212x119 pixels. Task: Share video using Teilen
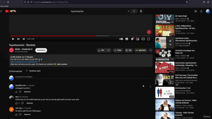(x=118, y=50)
